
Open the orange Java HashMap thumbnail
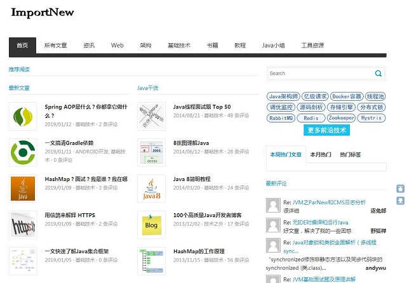coord(23,188)
